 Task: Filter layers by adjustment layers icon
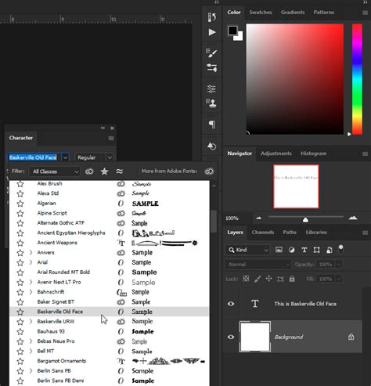click(291, 250)
